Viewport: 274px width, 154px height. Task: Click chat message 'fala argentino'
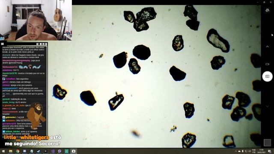click(x=22, y=79)
